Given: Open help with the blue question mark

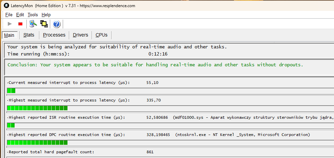Looking at the screenshot, I should tap(57, 24).
